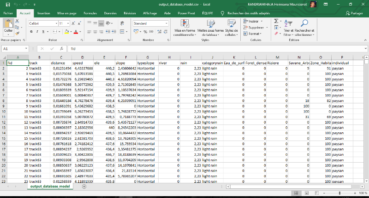
Task: Toggle Bold formatting (G button)
Action: 31,32
